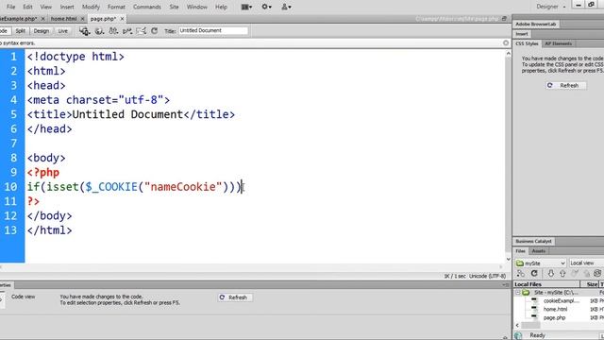Image resolution: width=604 pixels, height=340 pixels.
Task: Restore the document window via title bar icon
Action: (x=504, y=19)
